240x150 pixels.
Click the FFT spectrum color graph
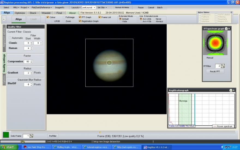[x=215, y=43]
